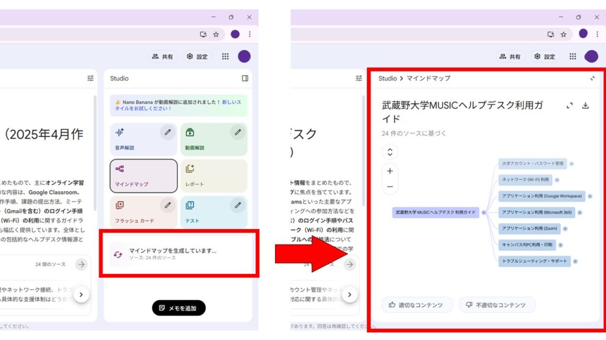Screen dimensions: 606x340
Task: Toggle expand/collapse all mind map nodes
Action: coord(390,152)
